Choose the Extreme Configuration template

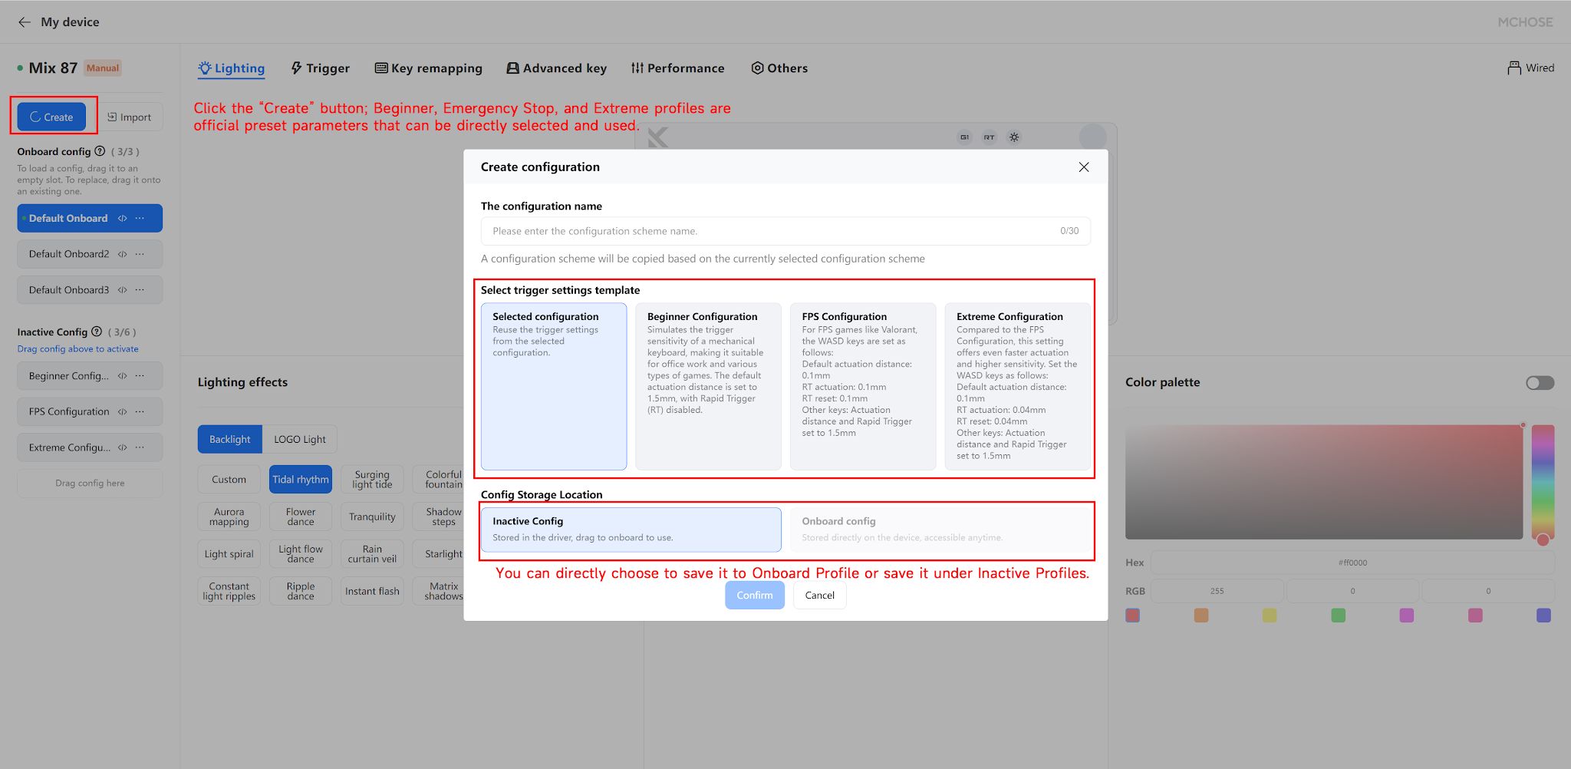click(x=1018, y=386)
